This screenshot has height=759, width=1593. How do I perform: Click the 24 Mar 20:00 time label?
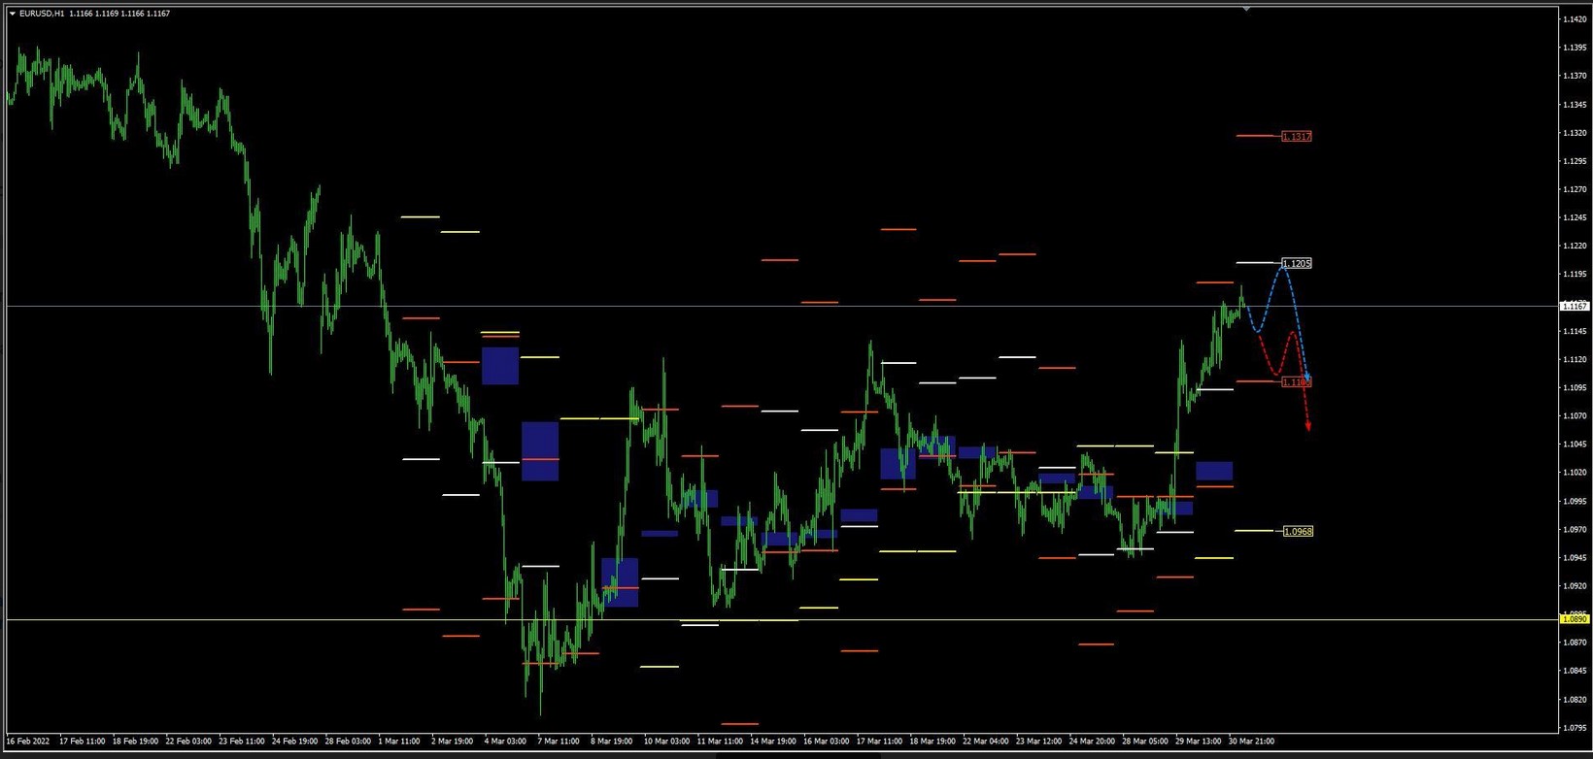click(x=1092, y=742)
